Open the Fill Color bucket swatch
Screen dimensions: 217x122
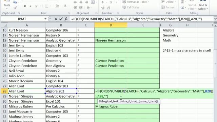click(x=57, y=6)
